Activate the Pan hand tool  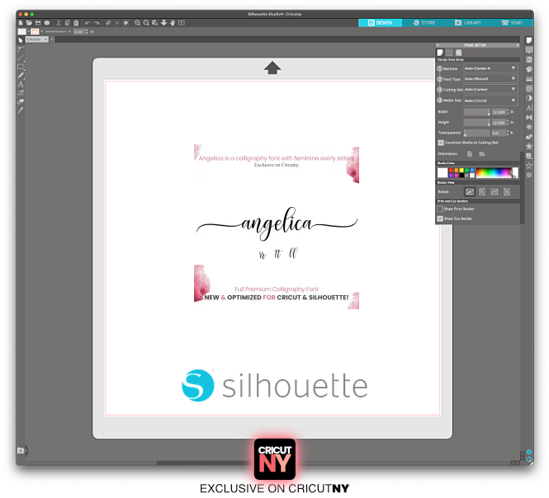coord(173,23)
